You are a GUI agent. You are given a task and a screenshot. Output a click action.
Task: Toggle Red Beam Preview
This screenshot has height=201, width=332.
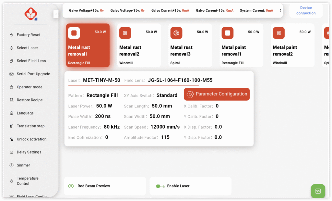(x=71, y=186)
